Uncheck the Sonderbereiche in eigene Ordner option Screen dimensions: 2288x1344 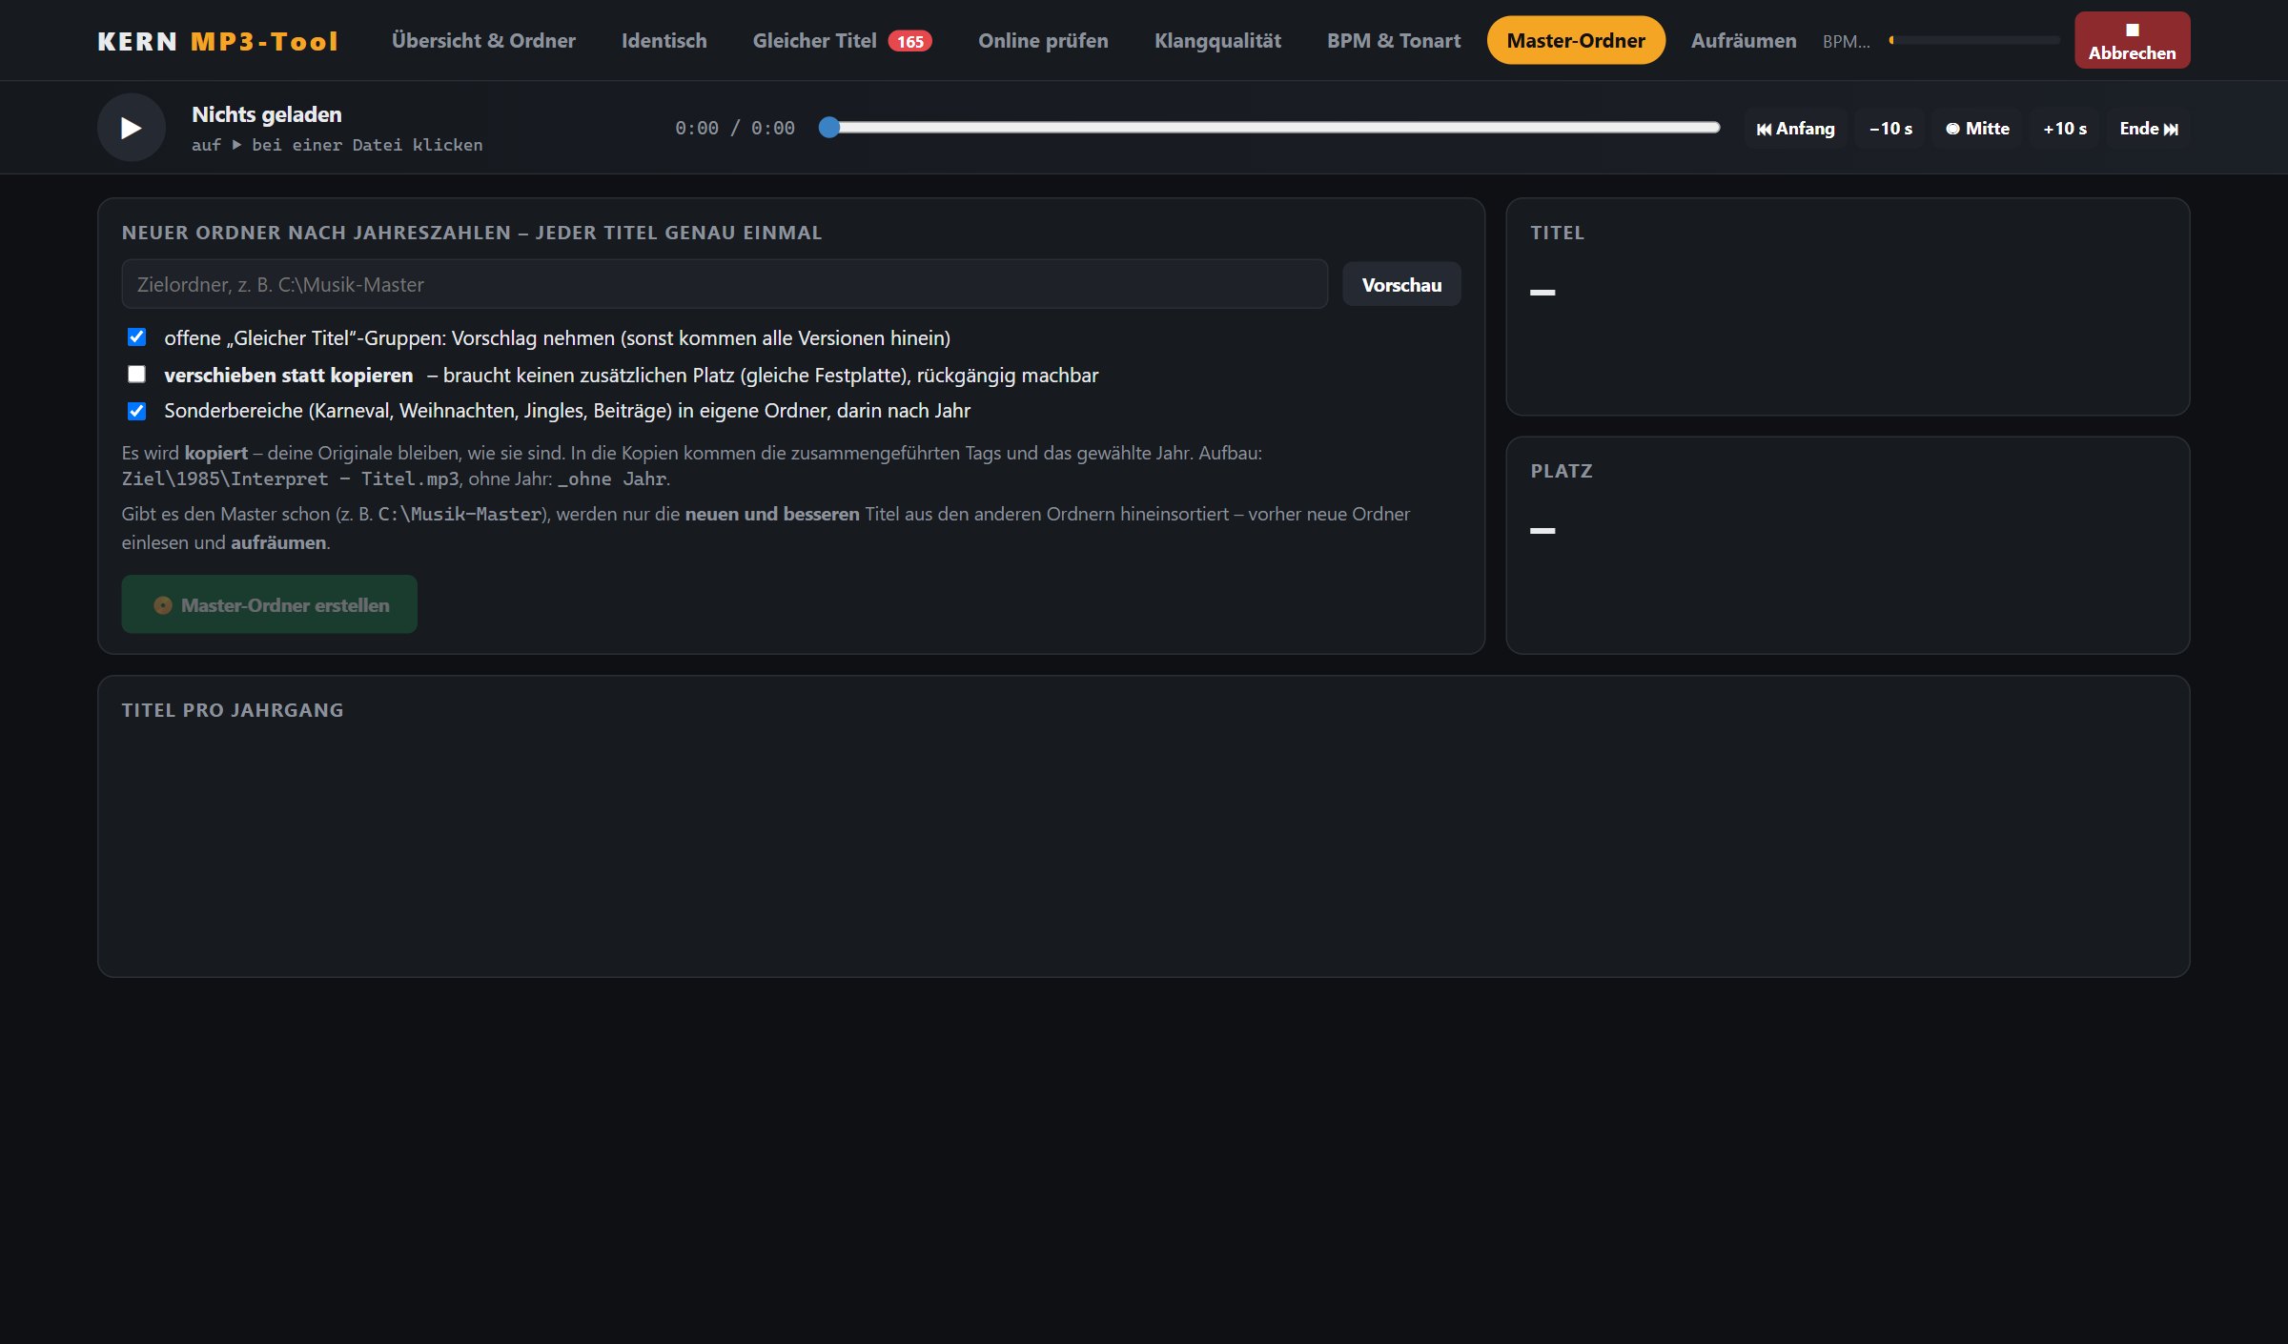136,411
